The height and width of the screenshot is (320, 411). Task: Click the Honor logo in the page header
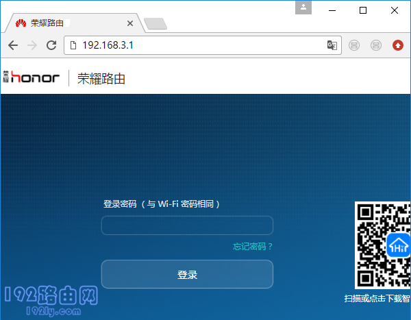click(31, 78)
